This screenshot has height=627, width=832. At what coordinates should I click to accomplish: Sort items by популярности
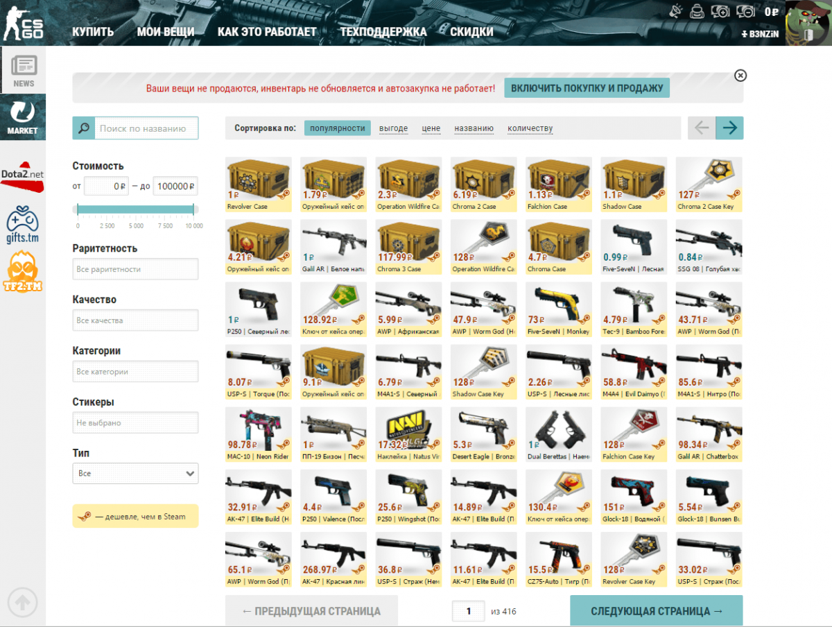click(x=338, y=128)
